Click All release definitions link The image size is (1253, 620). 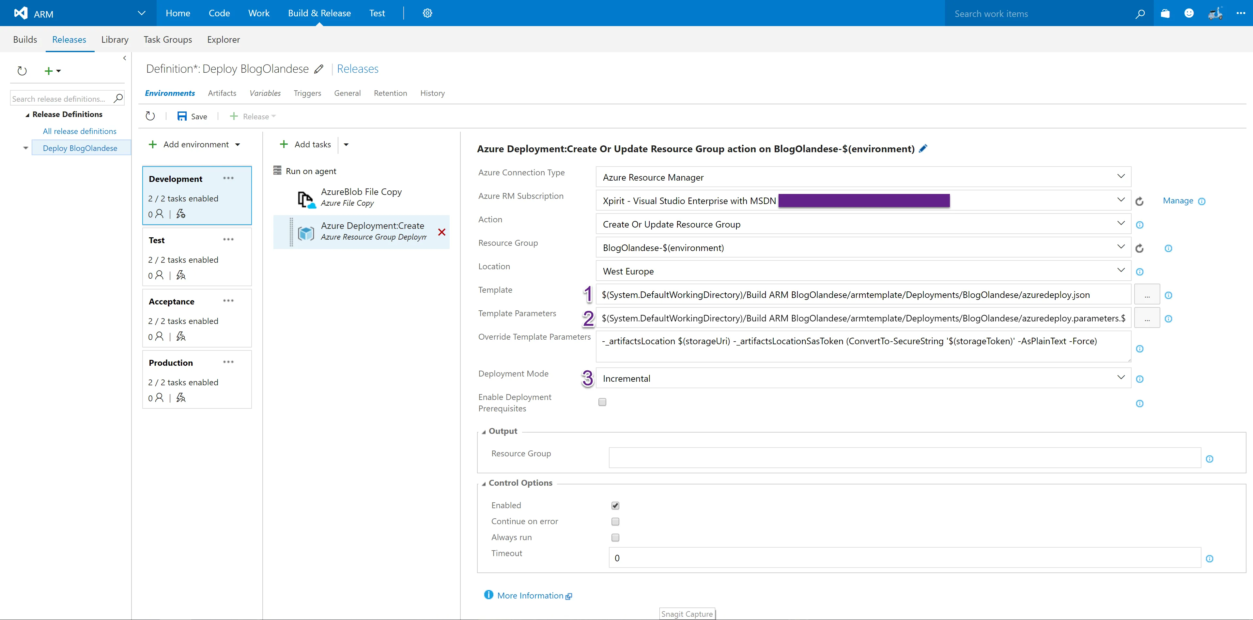tap(79, 131)
